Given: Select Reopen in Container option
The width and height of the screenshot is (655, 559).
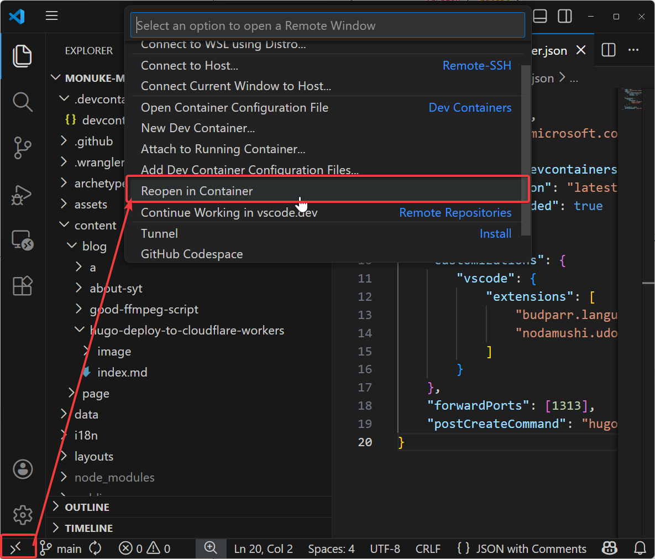Looking at the screenshot, I should (197, 191).
